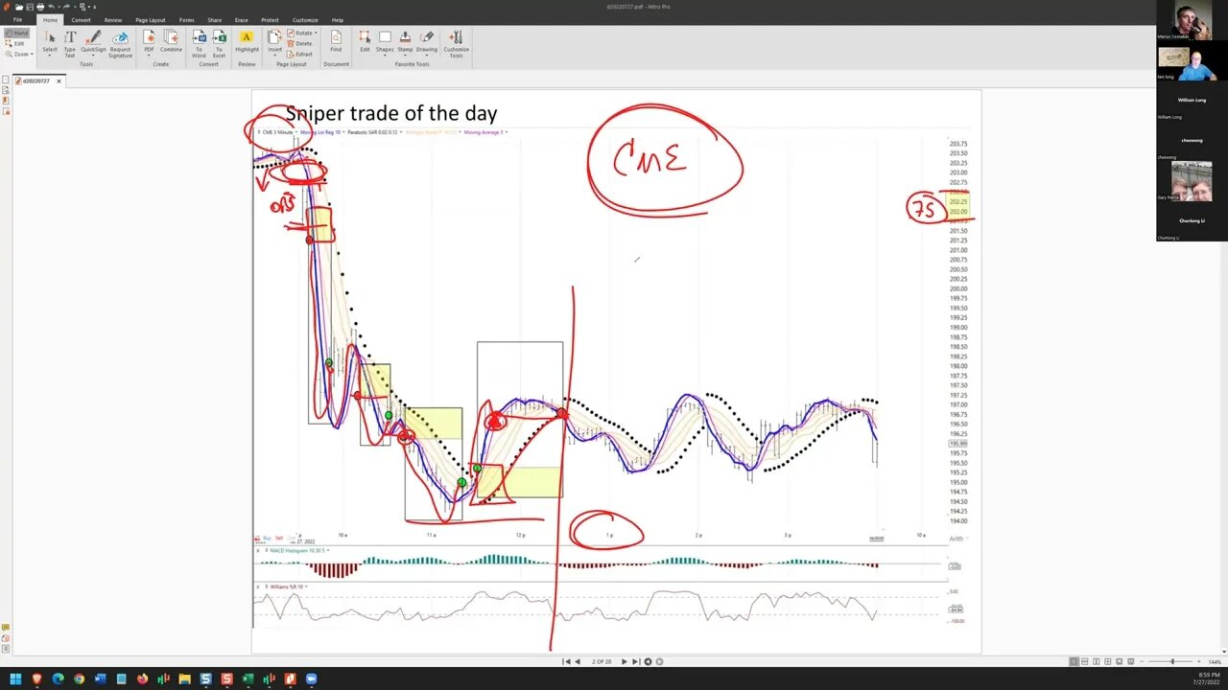Viewport: 1228px width, 690px height.
Task: Open the Find document tool
Action: (x=336, y=41)
